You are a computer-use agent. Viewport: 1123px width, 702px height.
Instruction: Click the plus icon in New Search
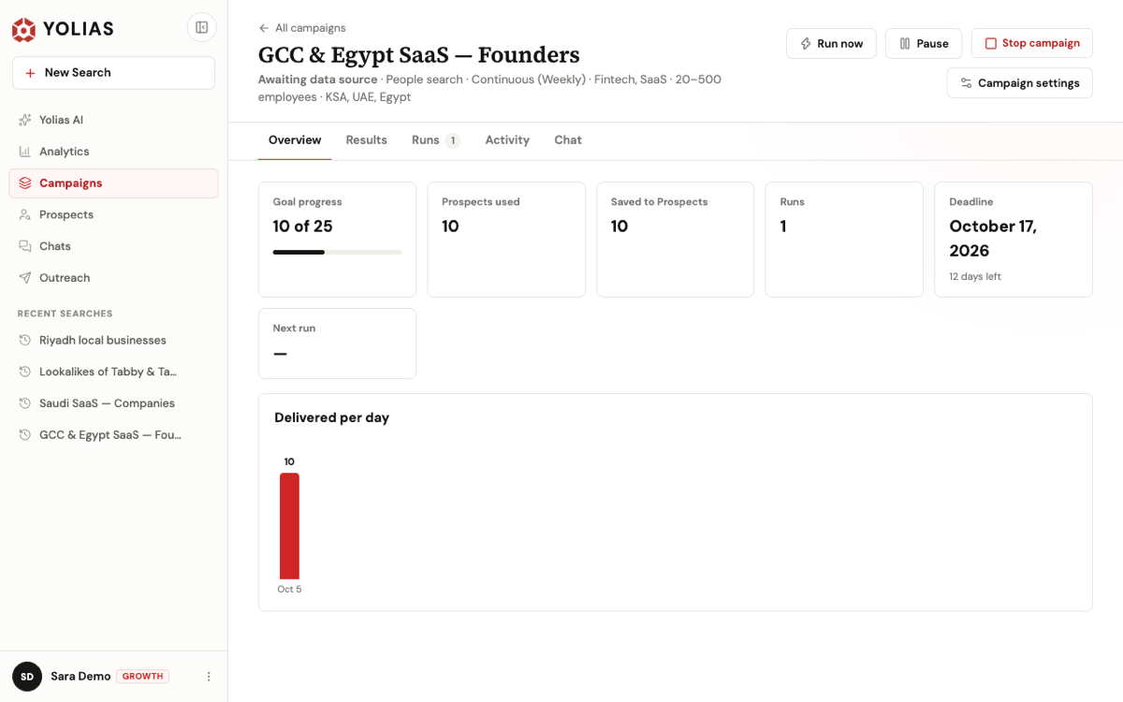[x=30, y=73]
